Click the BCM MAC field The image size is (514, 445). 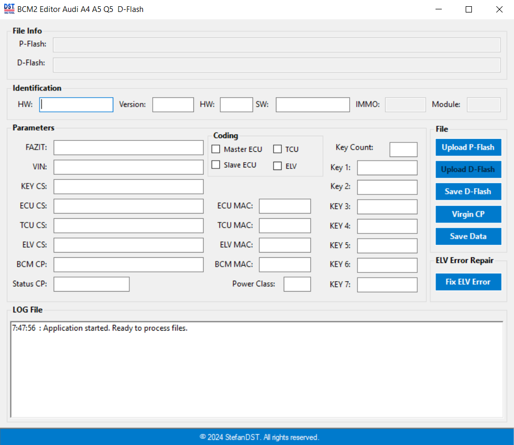(x=285, y=265)
